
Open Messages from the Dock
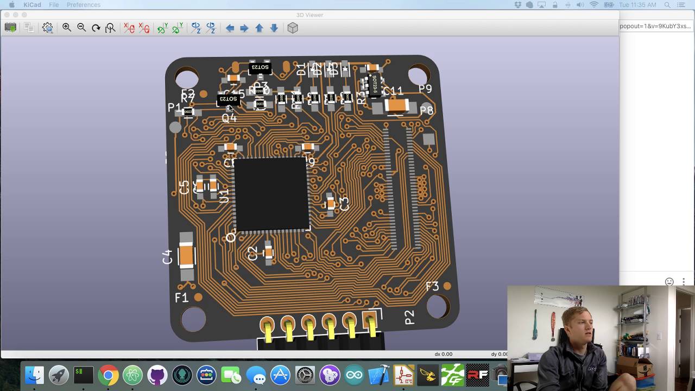(256, 375)
